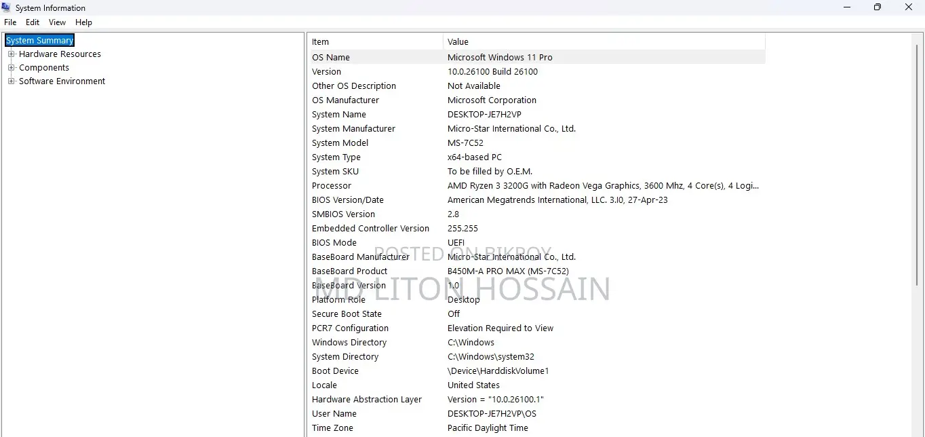Select the OS Name row
Image resolution: width=925 pixels, height=437 pixels.
click(538, 58)
